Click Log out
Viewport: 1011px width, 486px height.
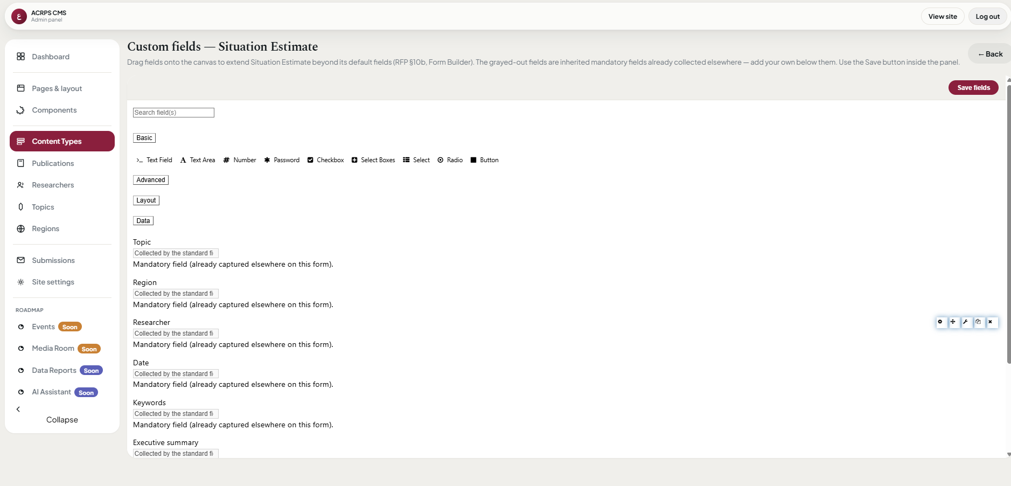(x=987, y=16)
